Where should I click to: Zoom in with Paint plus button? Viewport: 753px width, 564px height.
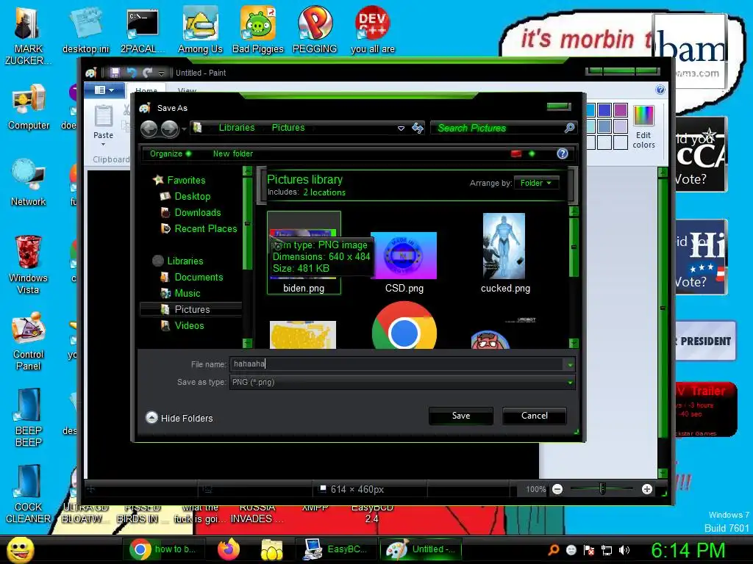pos(647,489)
